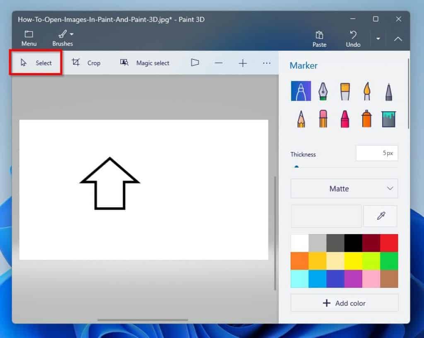The image size is (424, 338).
Task: Close the Paint 3D window
Action: (398, 19)
